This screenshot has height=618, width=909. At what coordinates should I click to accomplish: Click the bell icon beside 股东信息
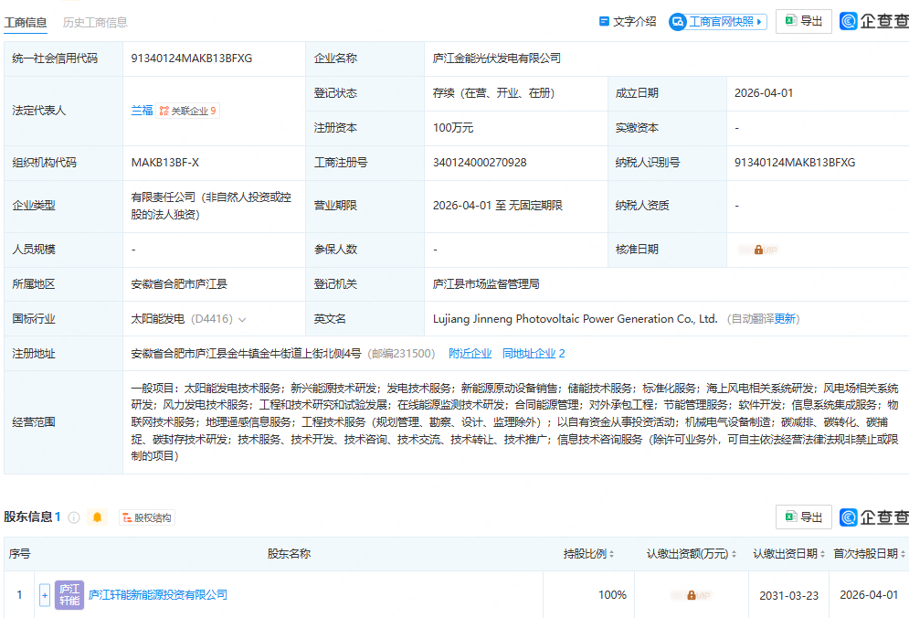[97, 517]
